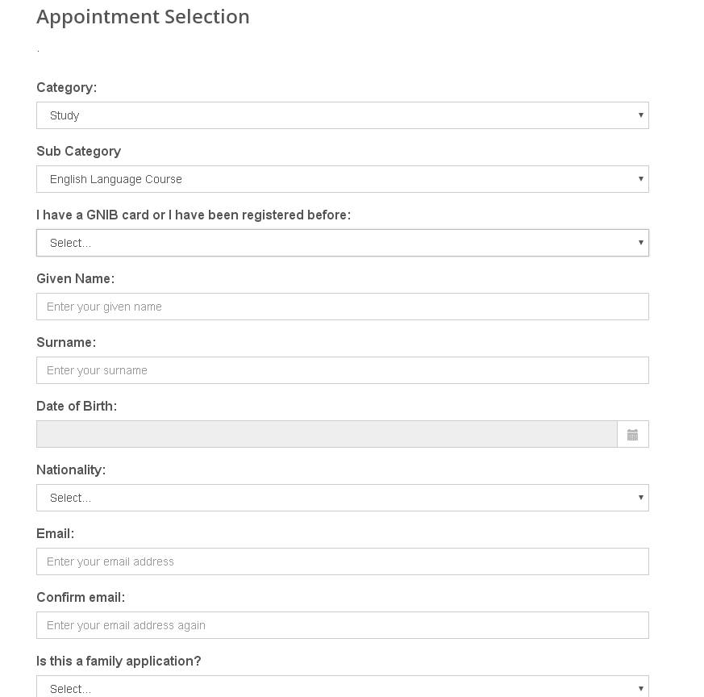Expand the Nationality select dropdown
Image resolution: width=704 pixels, height=697 pixels.
click(342, 498)
